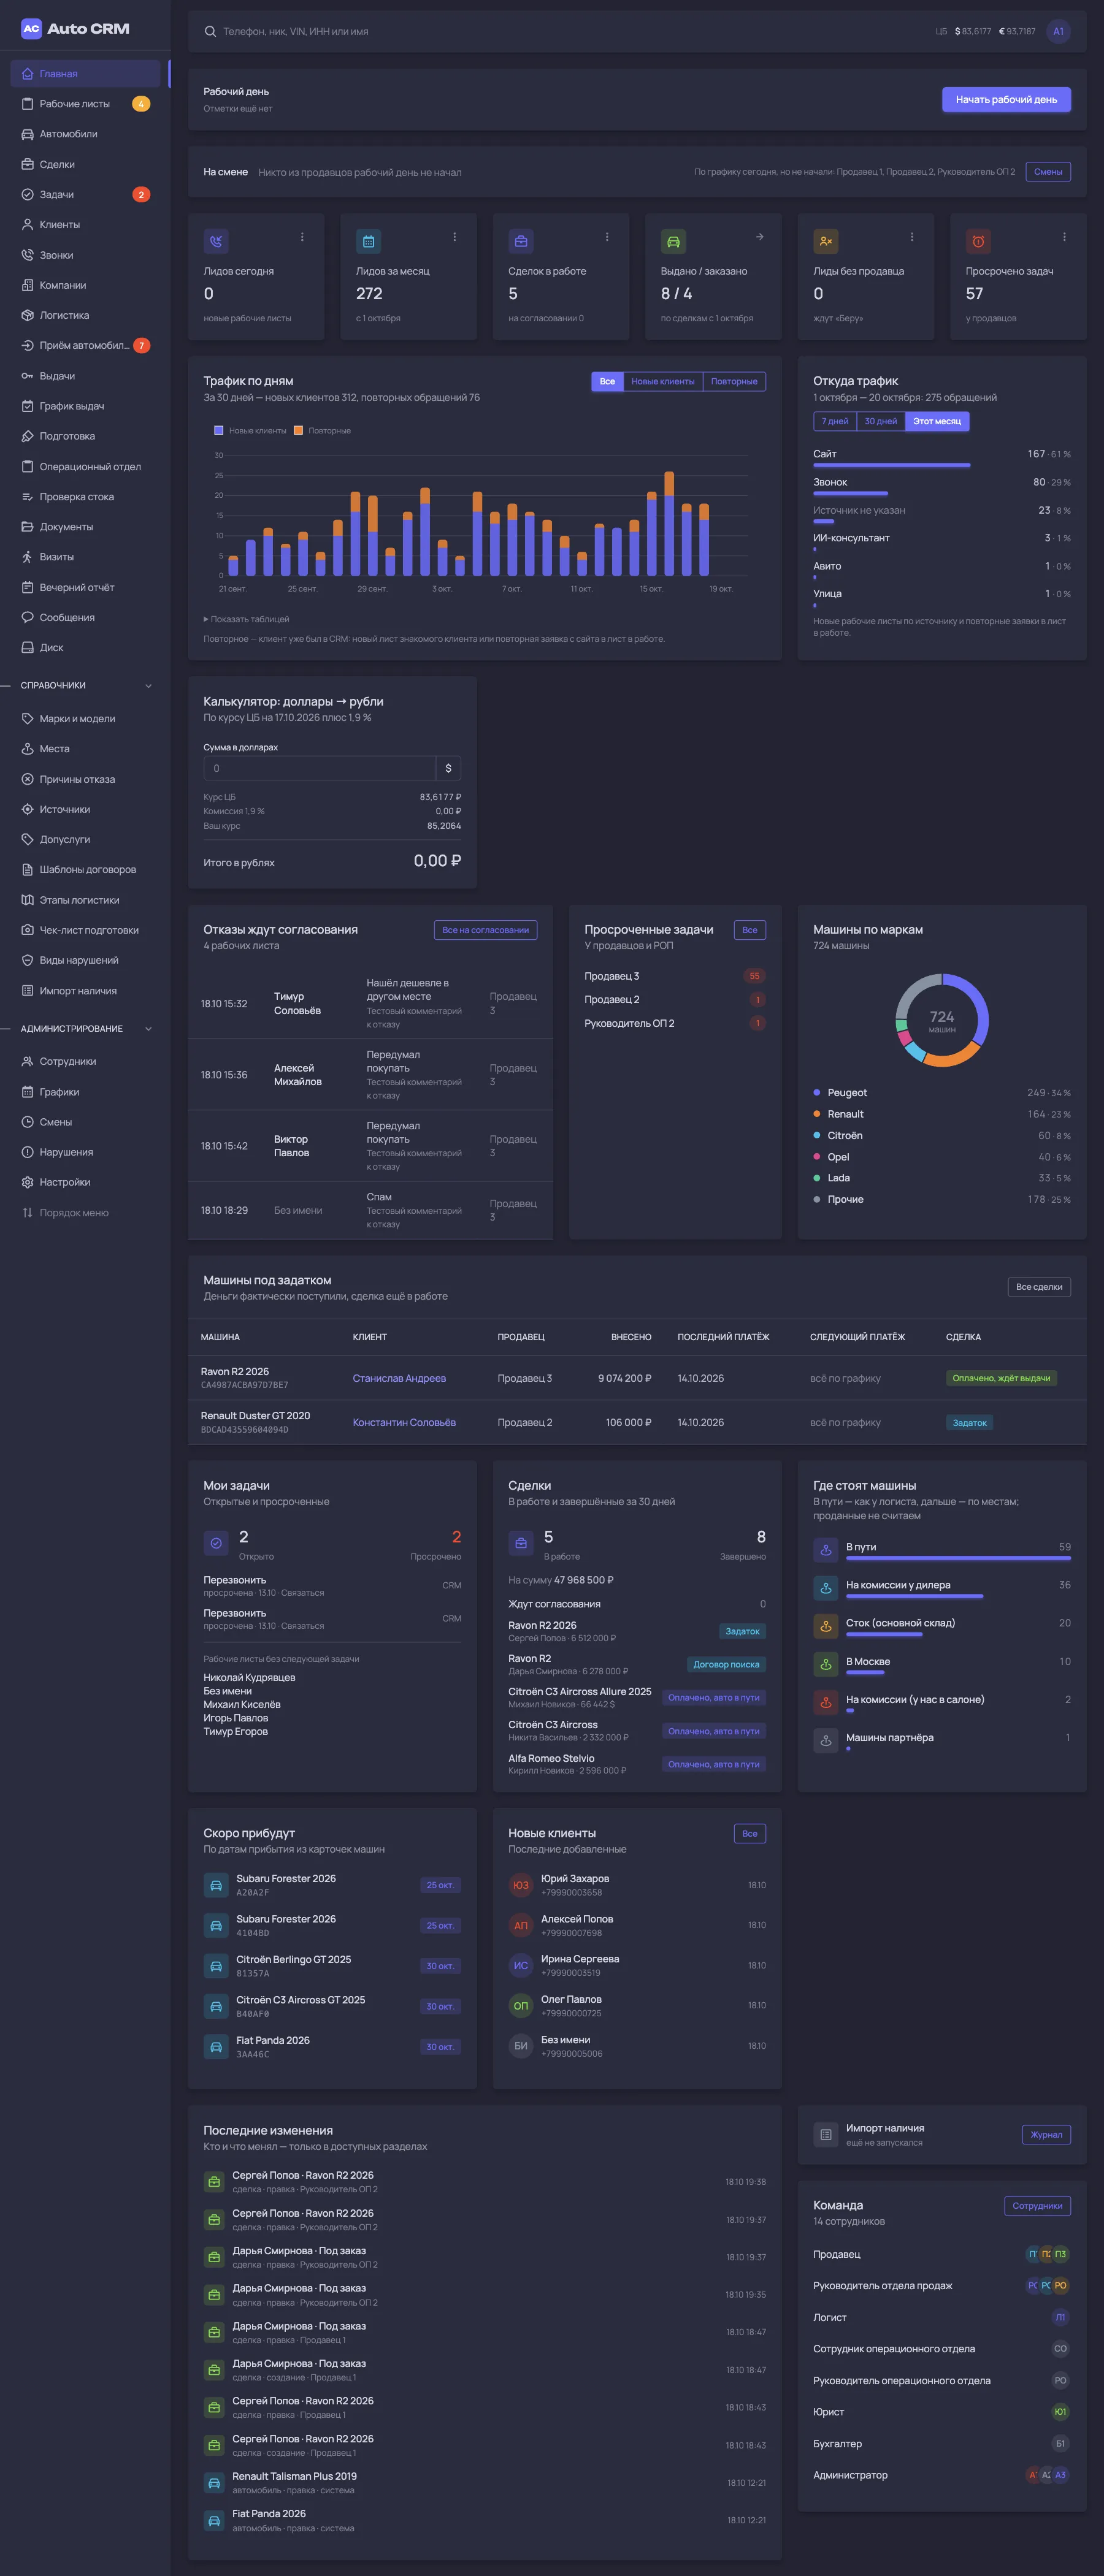Open the Смены button
Viewport: 1104px width, 2576px height.
click(1048, 172)
